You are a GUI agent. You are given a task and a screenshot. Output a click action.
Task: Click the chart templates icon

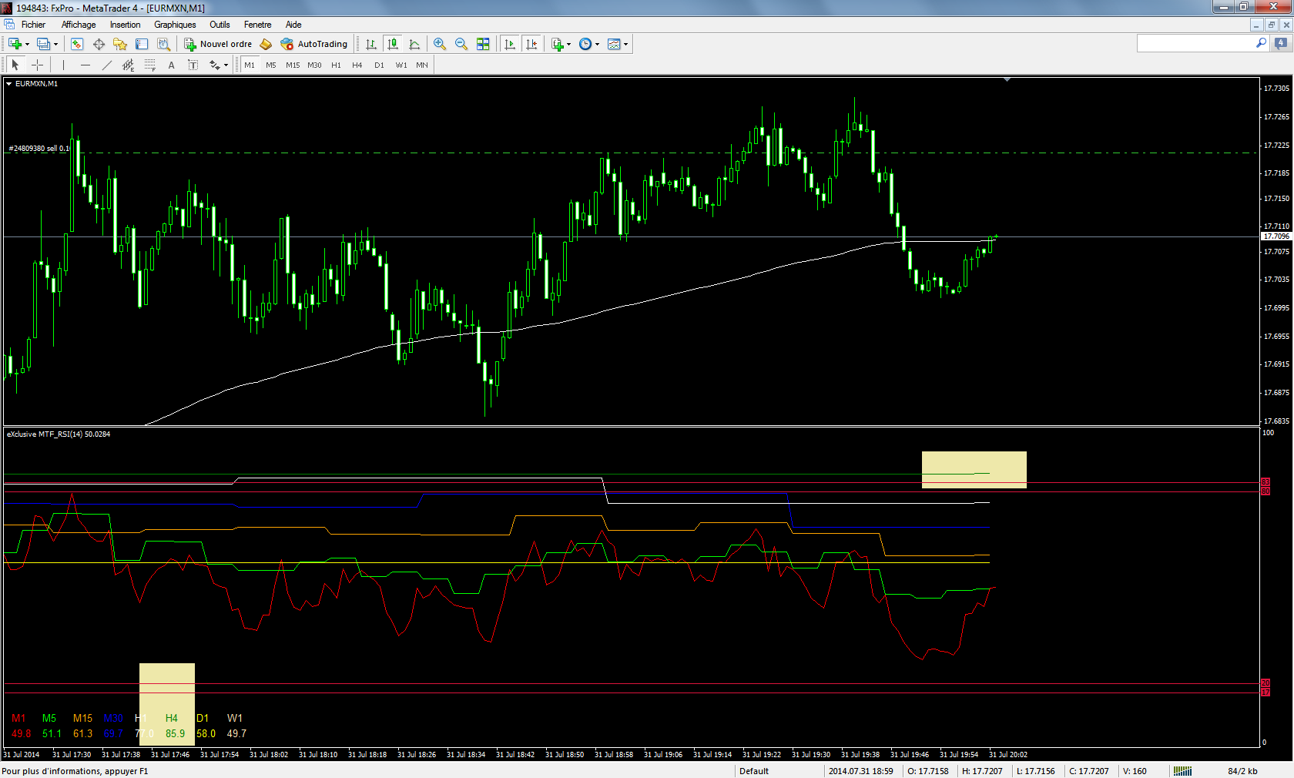point(614,44)
